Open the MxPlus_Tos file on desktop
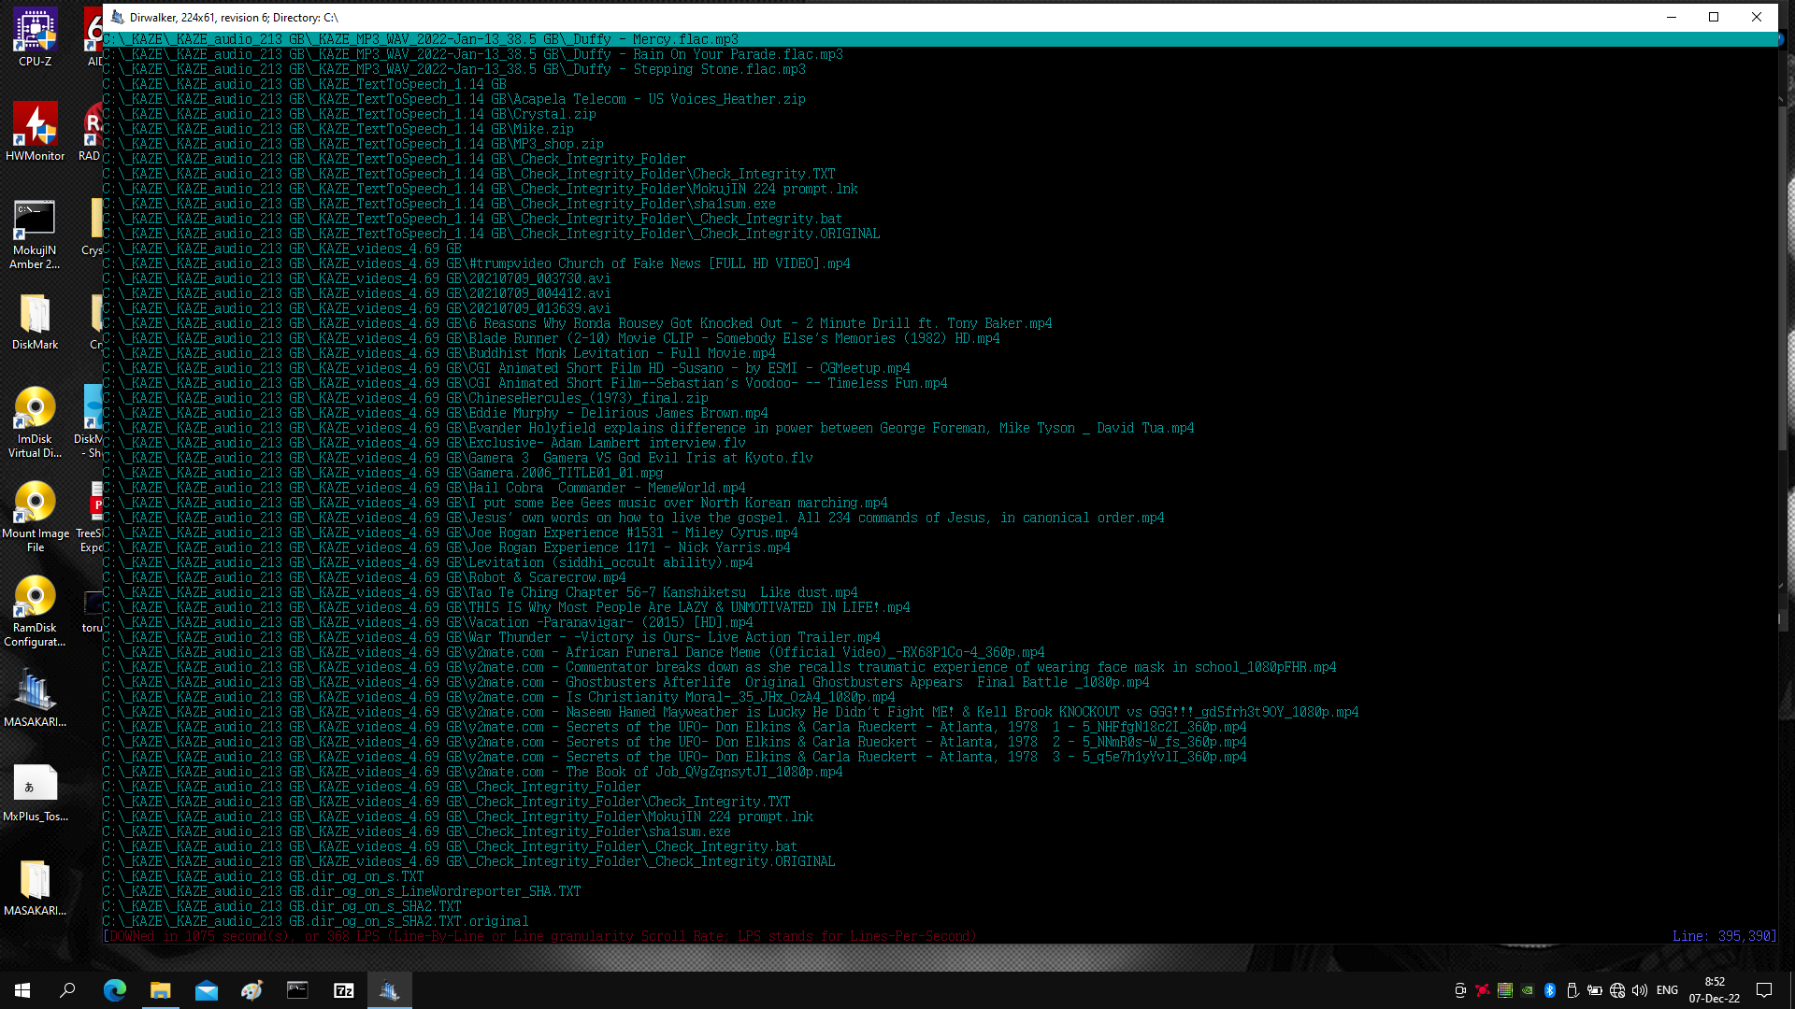The width and height of the screenshot is (1795, 1009). (x=35, y=792)
